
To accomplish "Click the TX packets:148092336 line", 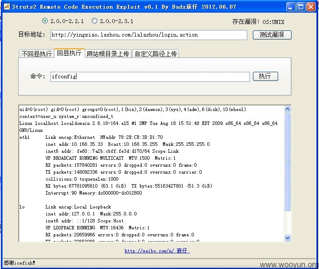I will click(x=124, y=172).
